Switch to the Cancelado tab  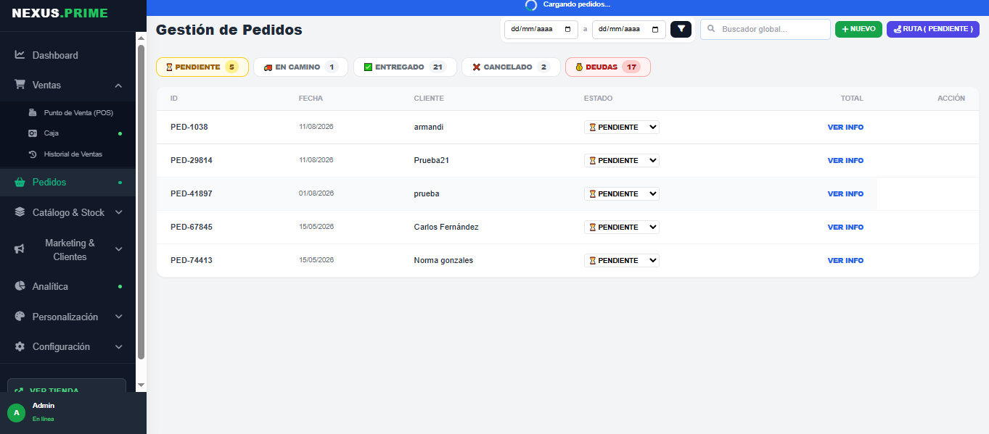pos(511,67)
